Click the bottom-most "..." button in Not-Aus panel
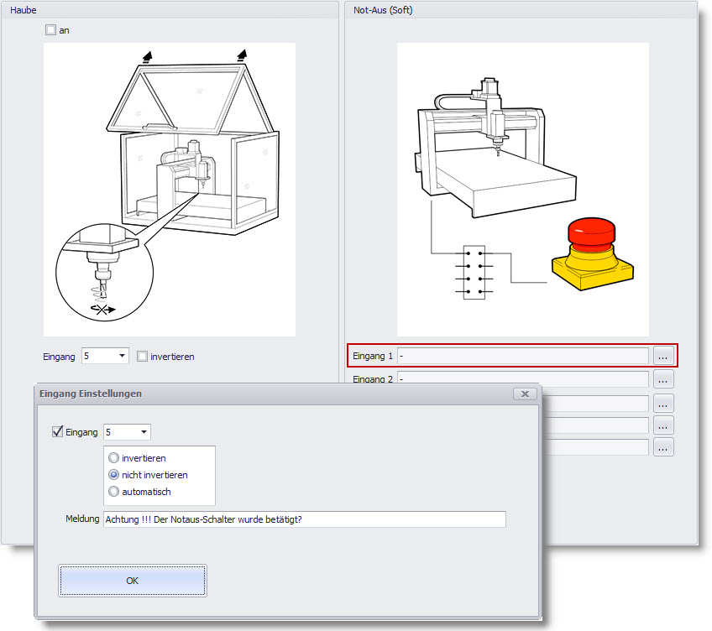 click(663, 447)
